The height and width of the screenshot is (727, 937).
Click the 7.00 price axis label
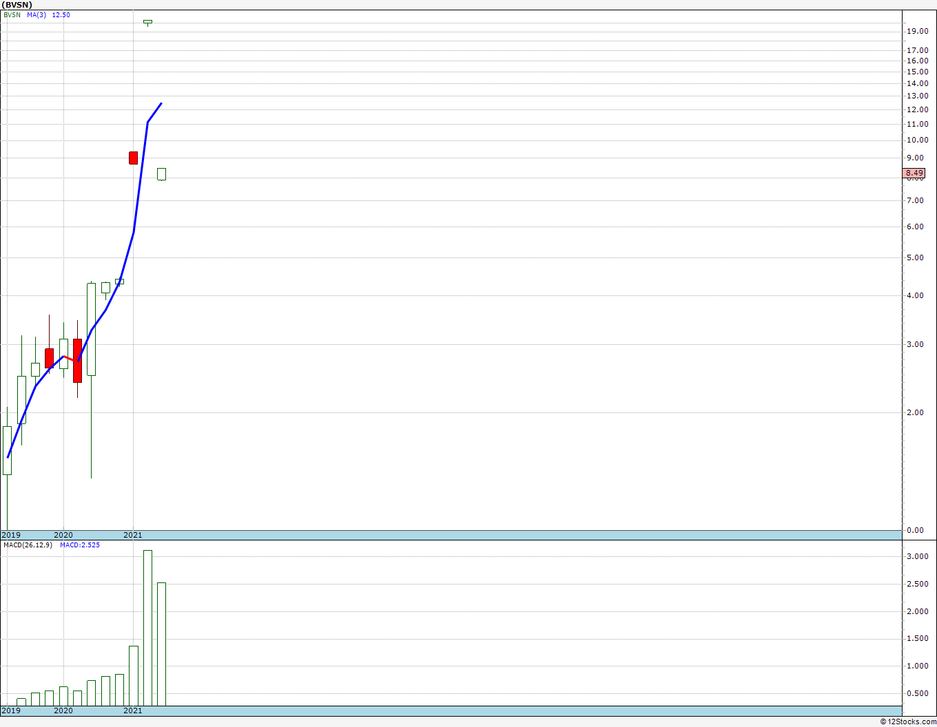click(915, 200)
